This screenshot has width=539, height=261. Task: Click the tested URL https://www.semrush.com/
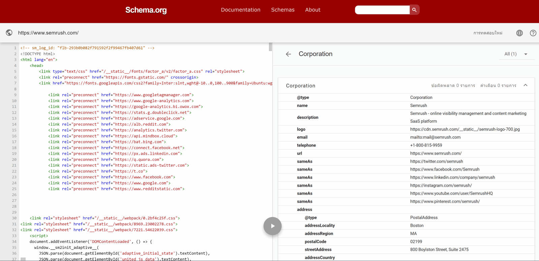[48, 33]
